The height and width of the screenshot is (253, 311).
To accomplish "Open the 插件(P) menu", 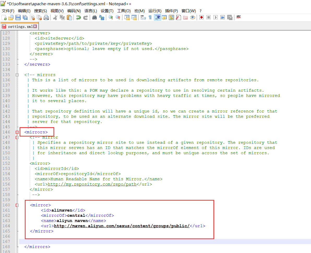I will click(171, 11).
